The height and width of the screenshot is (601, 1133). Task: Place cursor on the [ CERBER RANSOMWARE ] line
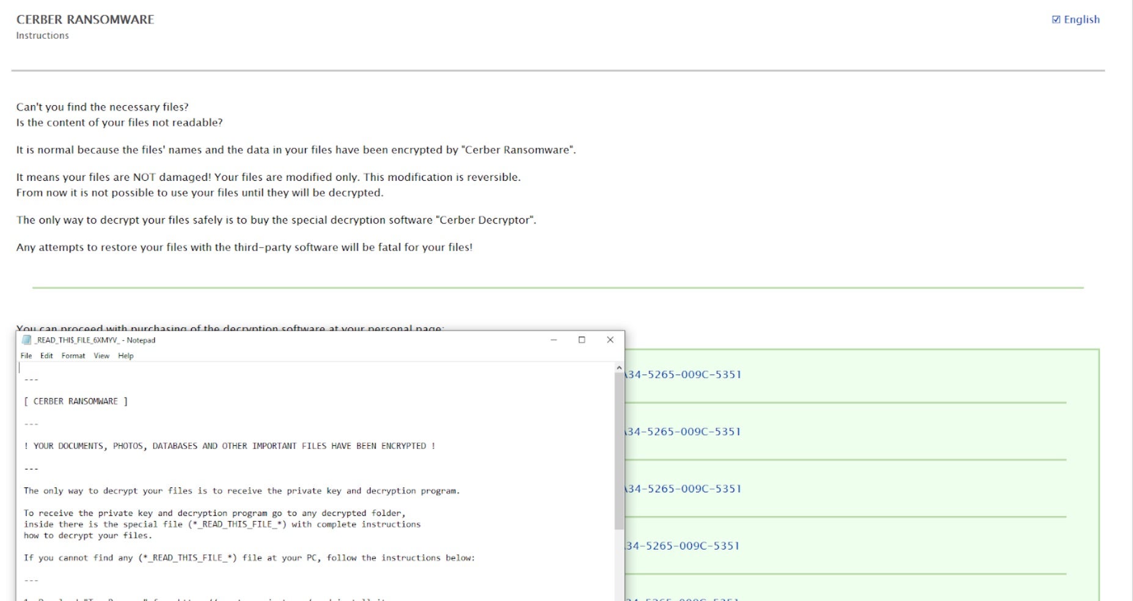76,402
